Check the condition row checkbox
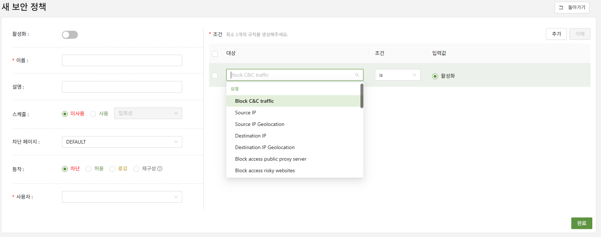 pyautogui.click(x=215, y=76)
